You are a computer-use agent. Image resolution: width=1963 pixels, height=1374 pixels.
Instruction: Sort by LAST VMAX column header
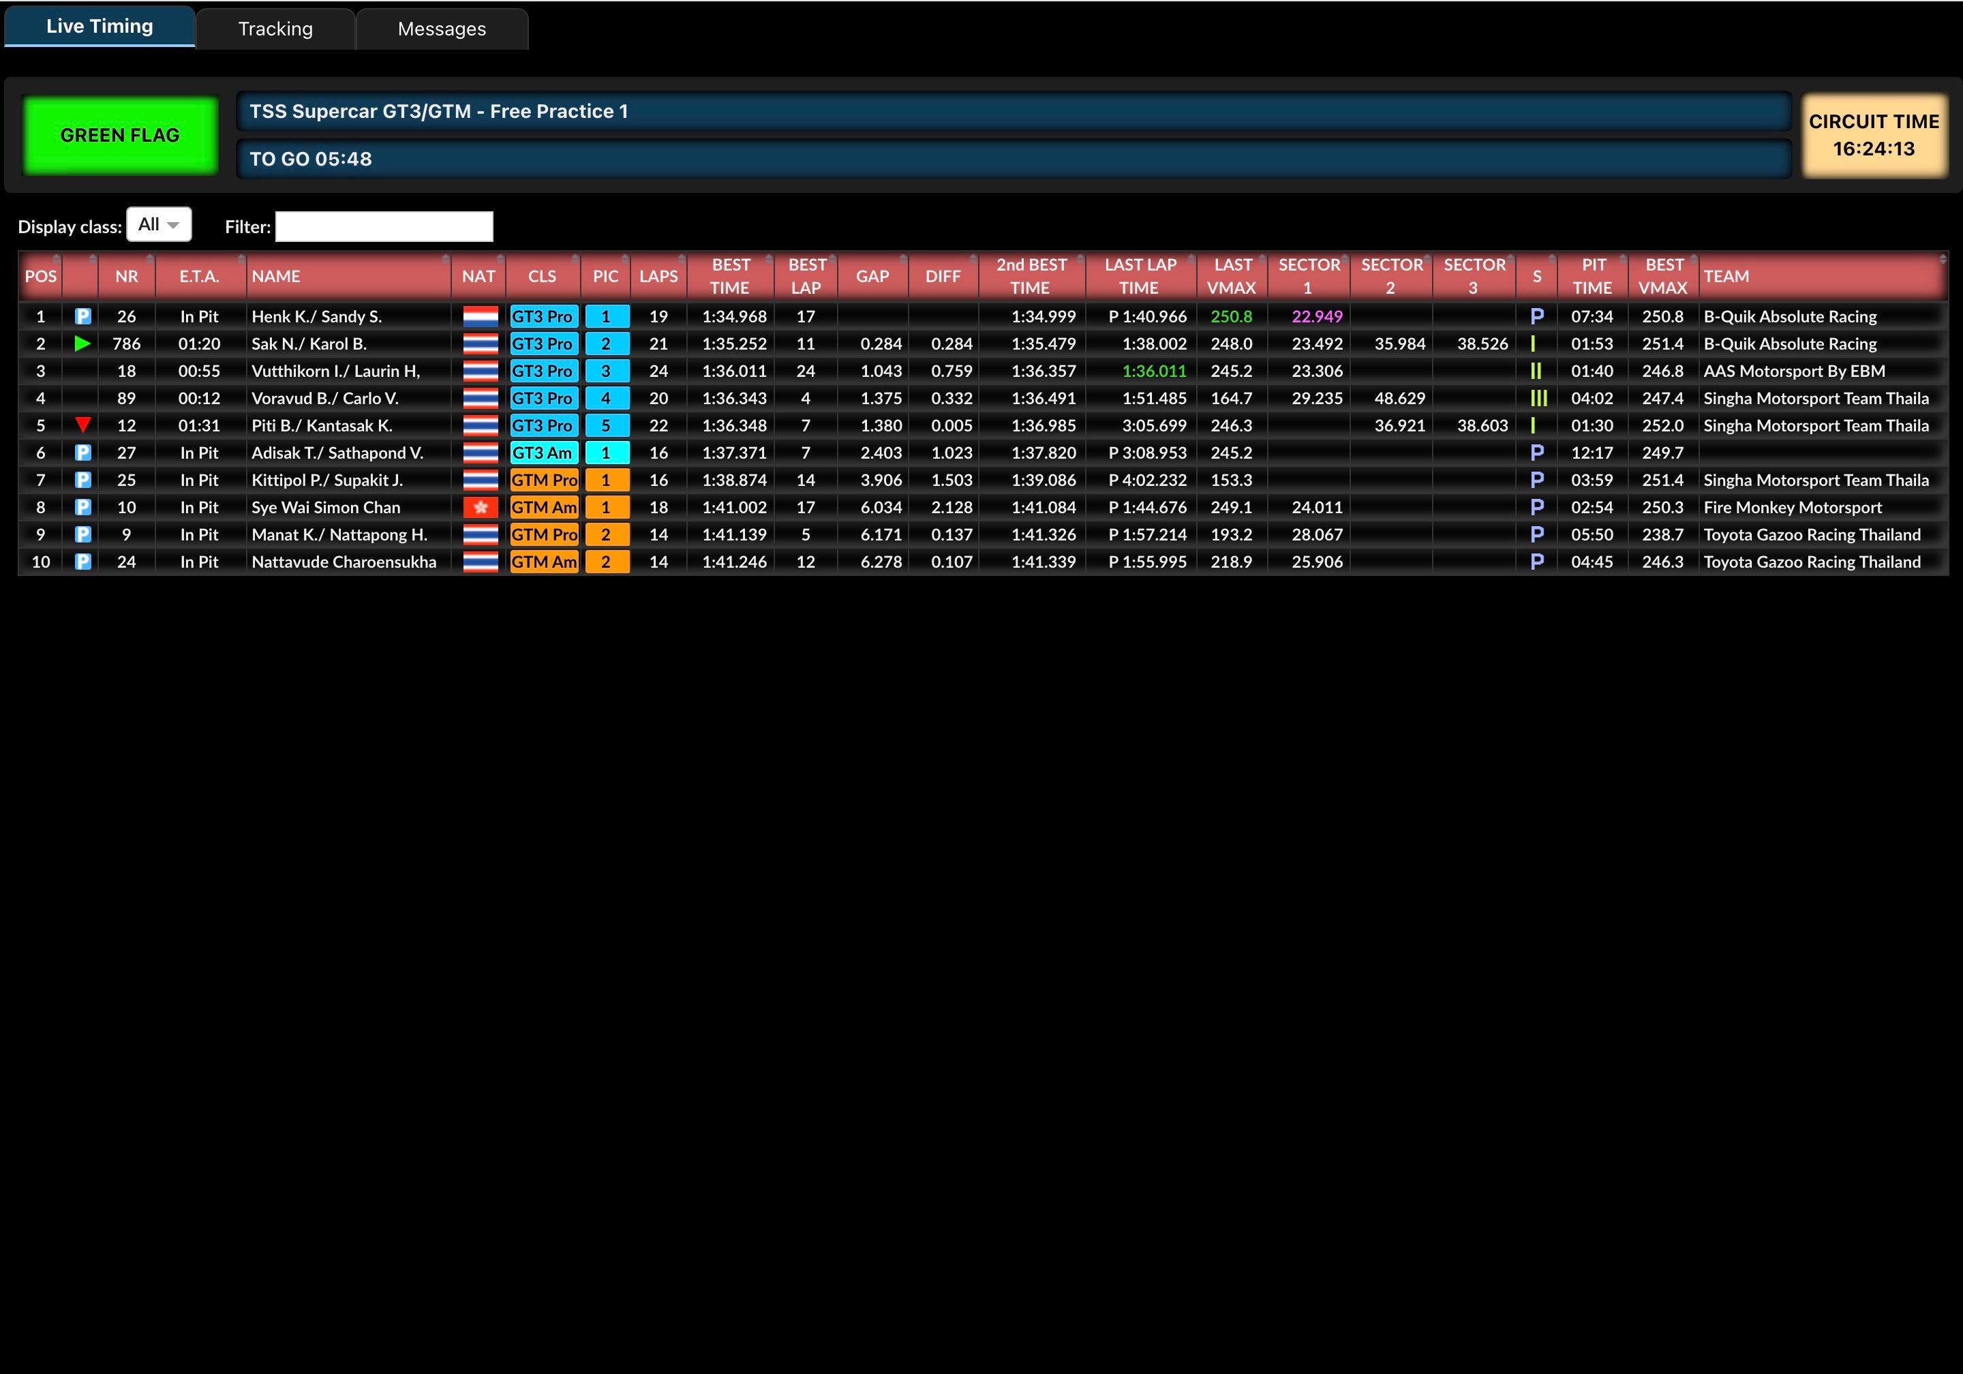pos(1231,276)
